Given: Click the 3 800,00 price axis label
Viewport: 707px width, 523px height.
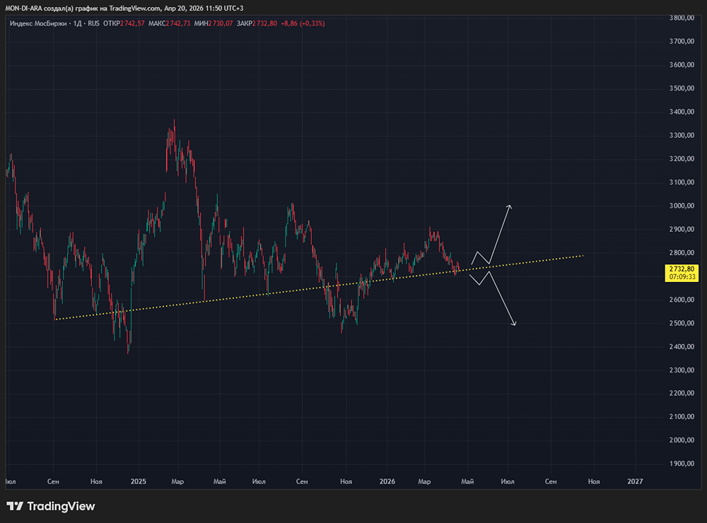Looking at the screenshot, I should (x=682, y=18).
